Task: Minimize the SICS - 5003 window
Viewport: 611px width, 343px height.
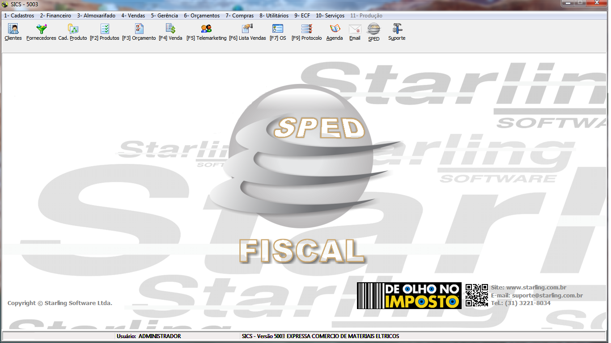Action: coord(568,3)
